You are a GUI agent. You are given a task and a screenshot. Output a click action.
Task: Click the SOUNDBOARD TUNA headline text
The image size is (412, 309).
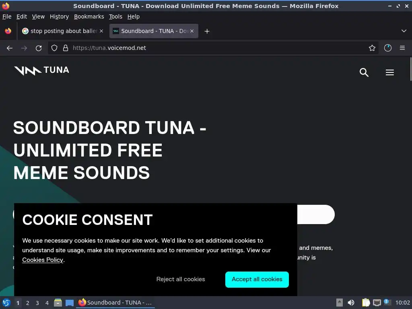pos(109,150)
